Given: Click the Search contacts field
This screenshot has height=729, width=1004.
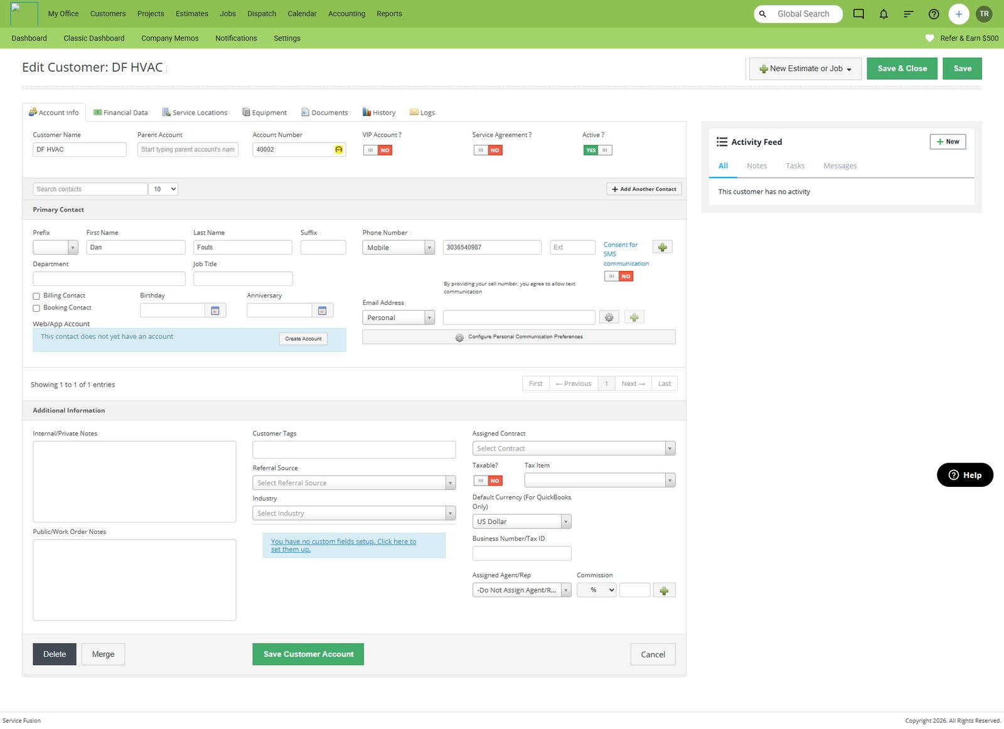Looking at the screenshot, I should coord(90,189).
